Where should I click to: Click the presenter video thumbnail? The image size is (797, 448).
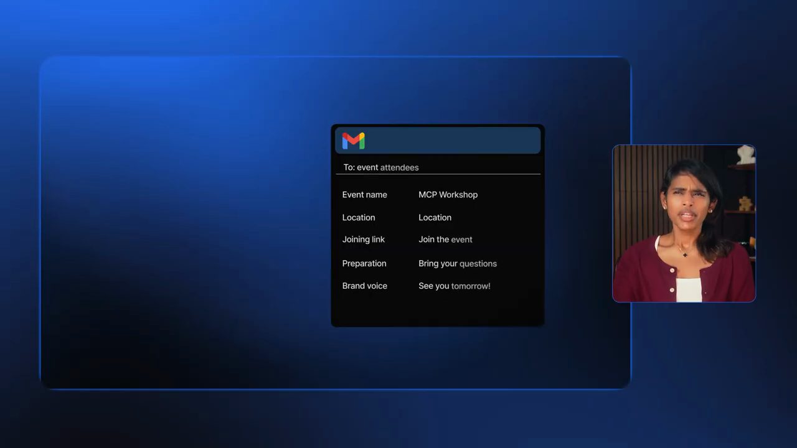pyautogui.click(x=684, y=223)
